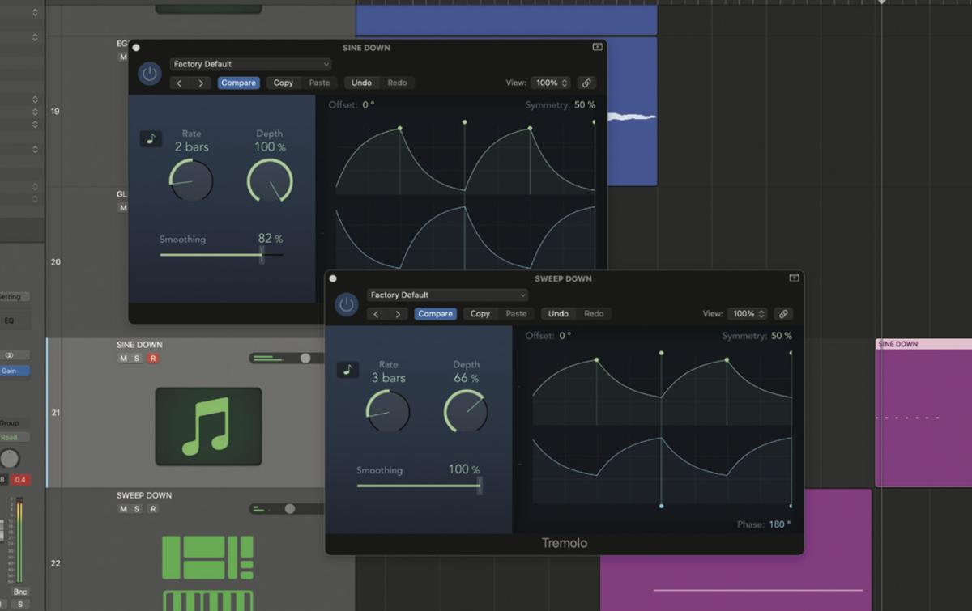Open the Read automation mode menu

point(11,436)
